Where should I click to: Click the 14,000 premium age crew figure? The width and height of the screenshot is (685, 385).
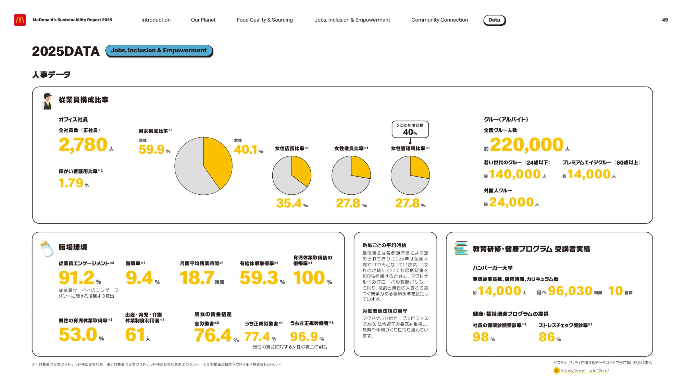tap(589, 175)
